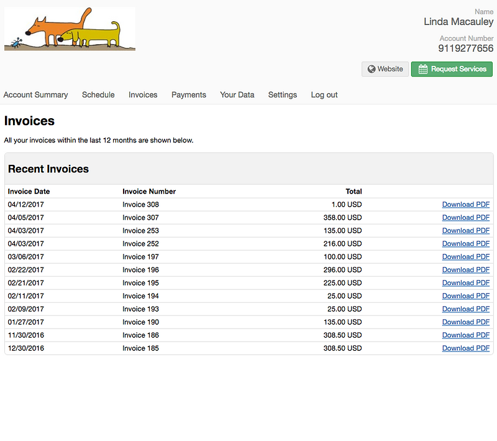
Task: Open the Invoices tab
Action: (x=143, y=95)
